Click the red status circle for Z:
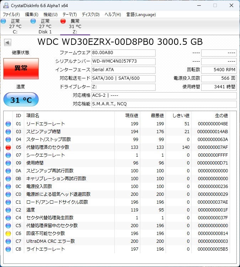Viewport: 240px width, 267px height. pos(63,21)
